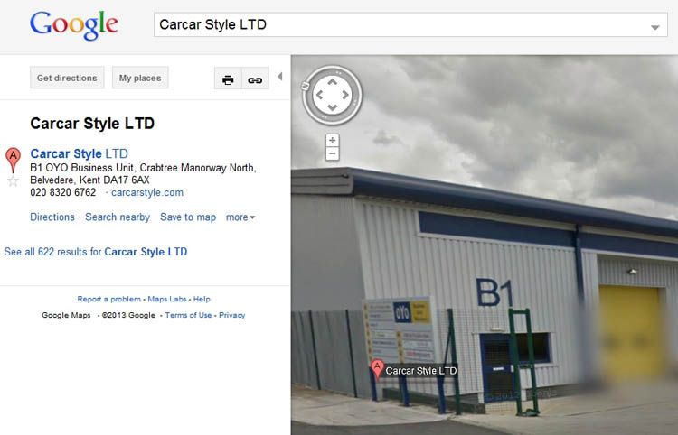See all 622 results link
The image size is (678, 435).
(x=96, y=252)
